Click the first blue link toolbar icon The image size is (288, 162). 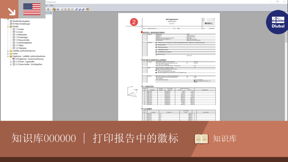click(76, 9)
